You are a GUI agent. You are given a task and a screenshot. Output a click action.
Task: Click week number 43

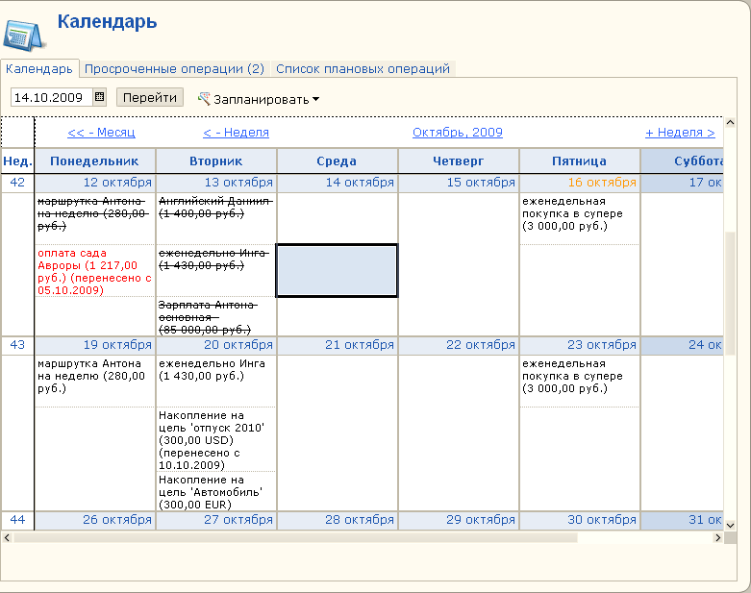coord(17,345)
